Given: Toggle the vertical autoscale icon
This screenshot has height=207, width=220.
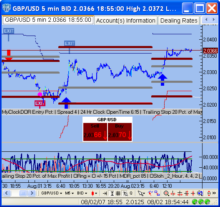Looking at the screenshot, I should pos(112,194).
